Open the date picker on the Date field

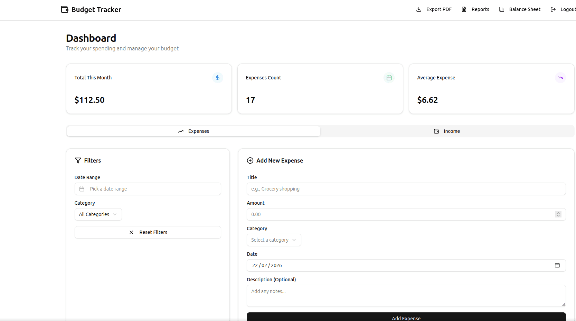pos(557,265)
